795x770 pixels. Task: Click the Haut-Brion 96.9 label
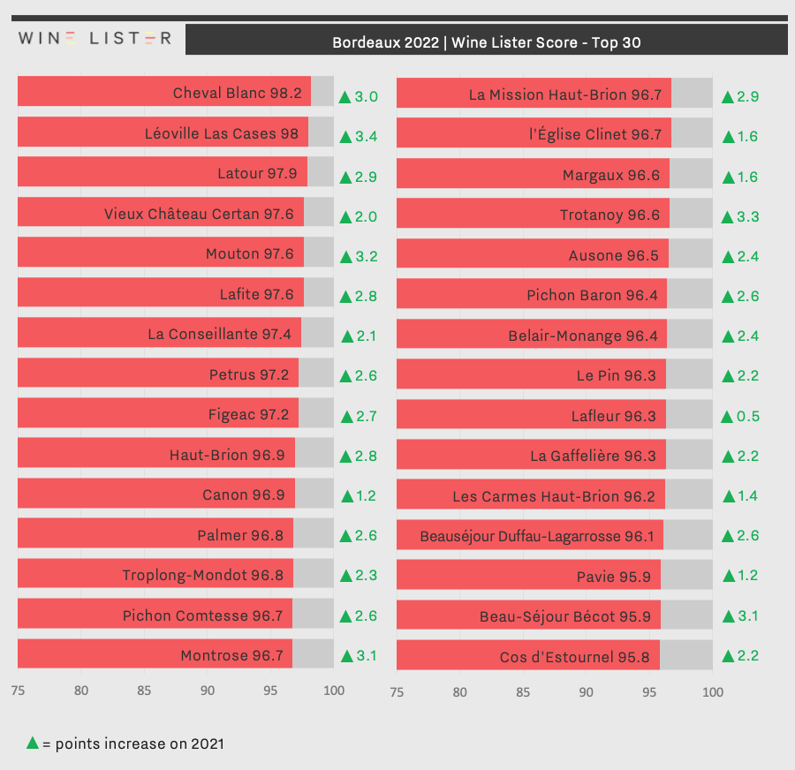point(227,455)
